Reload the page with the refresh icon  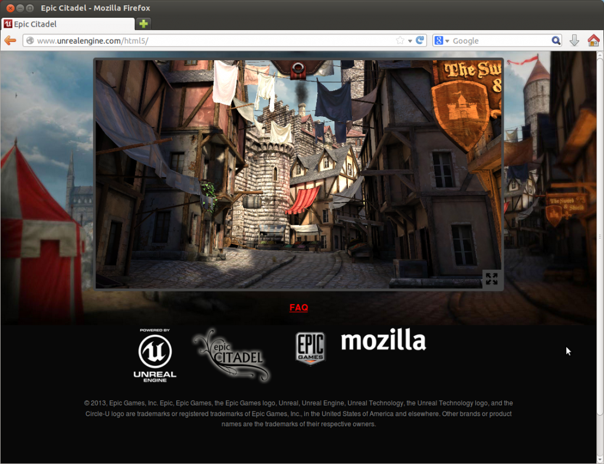click(420, 40)
